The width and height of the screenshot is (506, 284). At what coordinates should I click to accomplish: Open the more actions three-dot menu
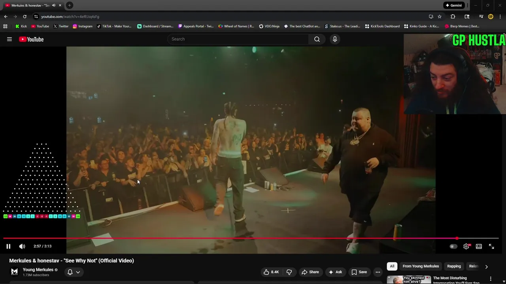click(x=378, y=272)
